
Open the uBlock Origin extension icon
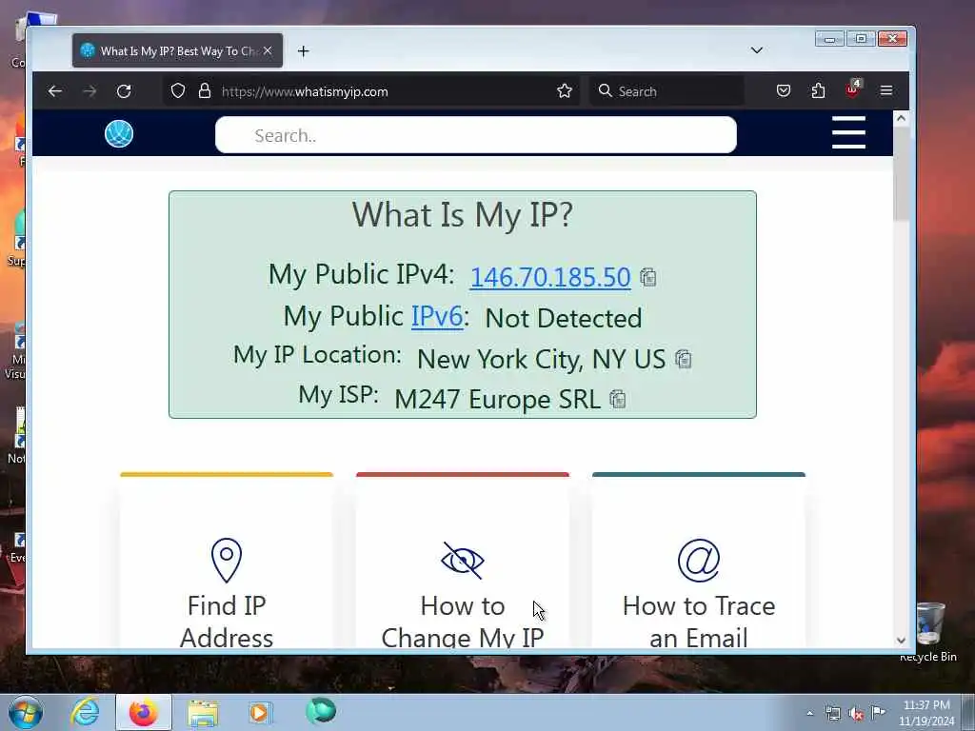point(852,90)
